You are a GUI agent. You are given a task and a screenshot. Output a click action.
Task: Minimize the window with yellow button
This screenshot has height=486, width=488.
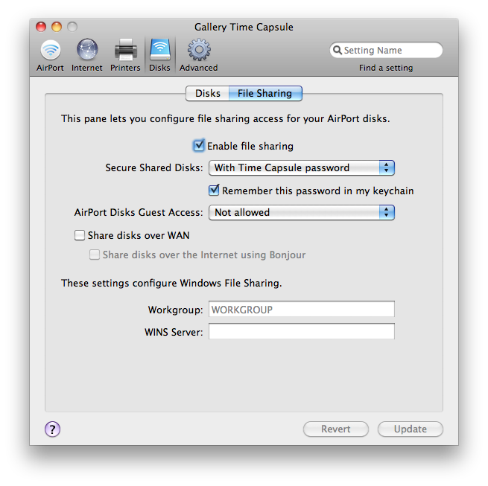click(57, 27)
